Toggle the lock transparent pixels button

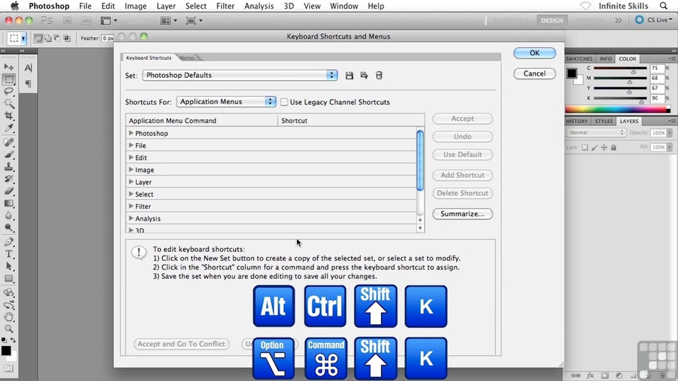[585, 147]
